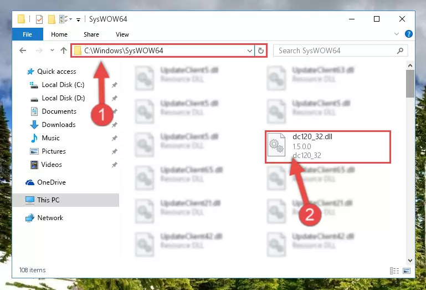Open Local Disk (C:) in sidebar

coord(63,85)
